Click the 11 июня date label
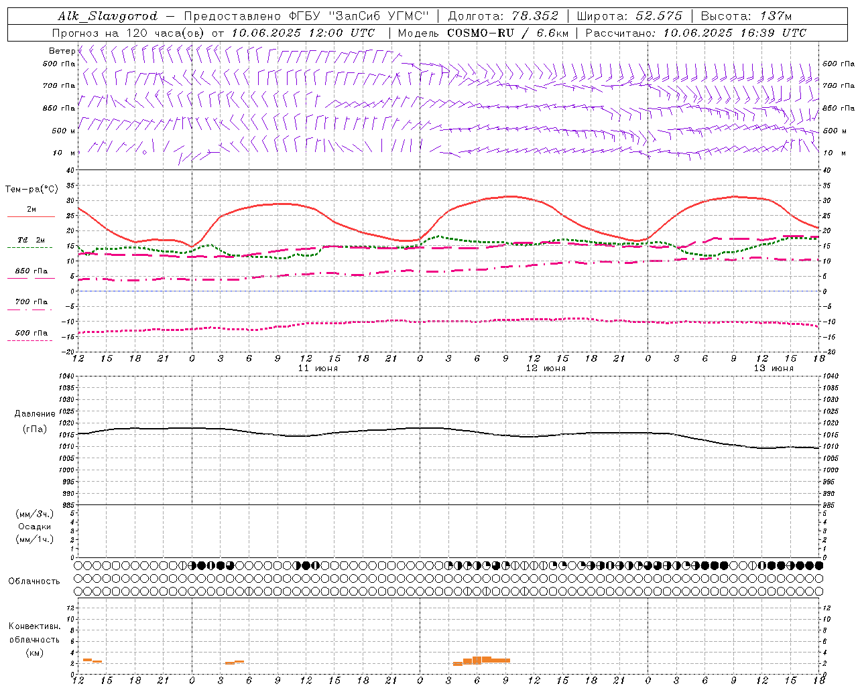Viewport: 858px width, 686px height. point(318,368)
